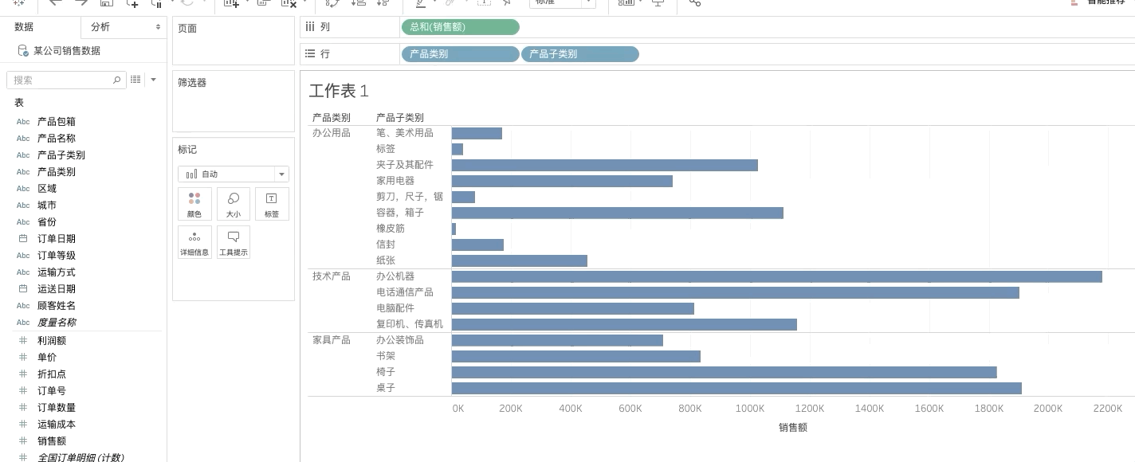This screenshot has width=1135, height=462.
Task: Toggle the highlight tool in the toolbar
Action: coord(420,4)
